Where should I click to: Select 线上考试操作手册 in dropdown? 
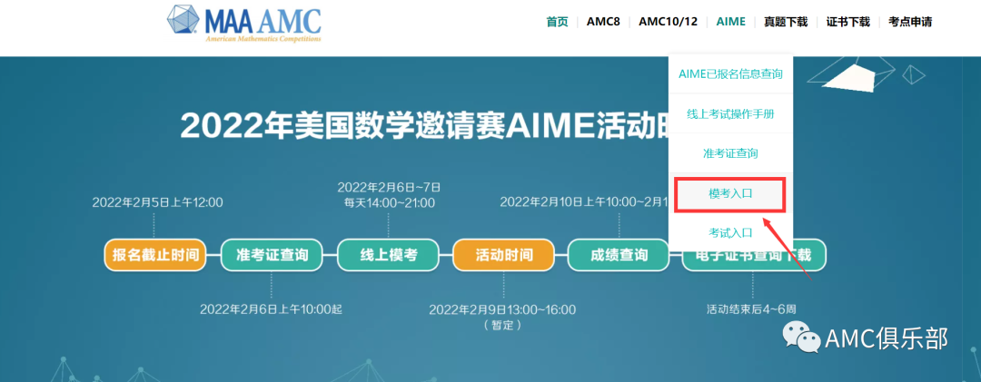coord(730,113)
